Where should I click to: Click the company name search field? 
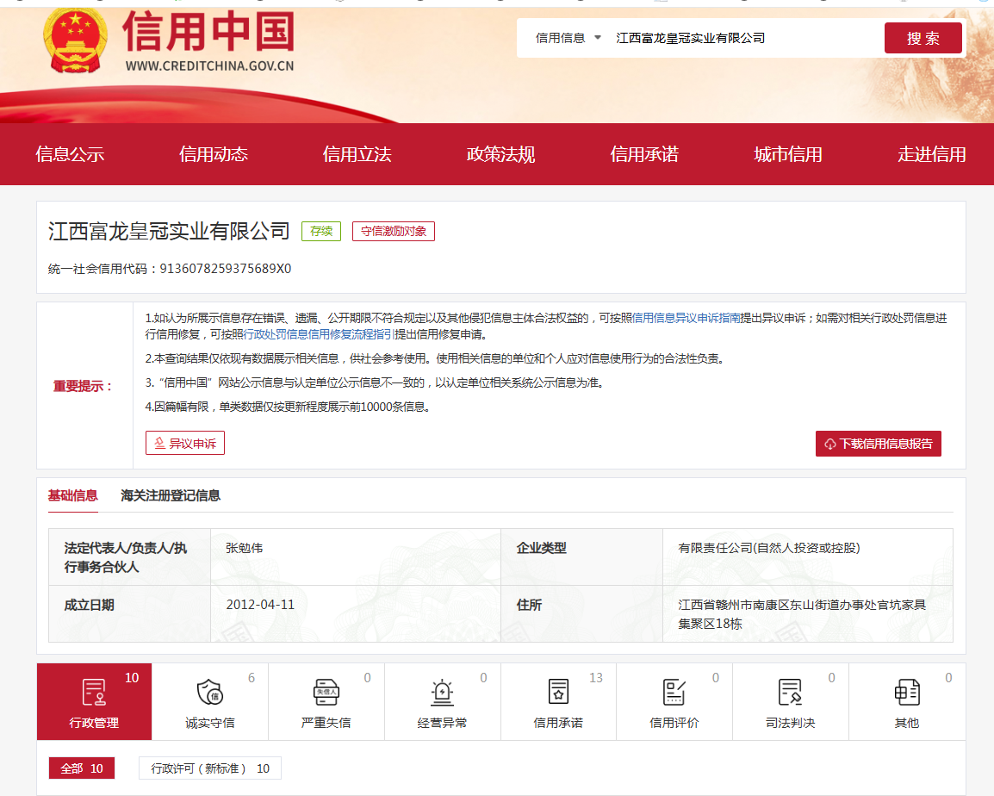coord(741,38)
